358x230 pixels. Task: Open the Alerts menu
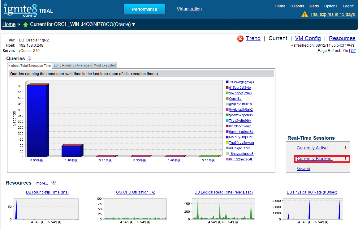pos(314,6)
